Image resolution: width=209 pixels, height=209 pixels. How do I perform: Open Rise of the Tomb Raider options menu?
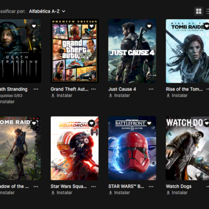[x=207, y=89]
